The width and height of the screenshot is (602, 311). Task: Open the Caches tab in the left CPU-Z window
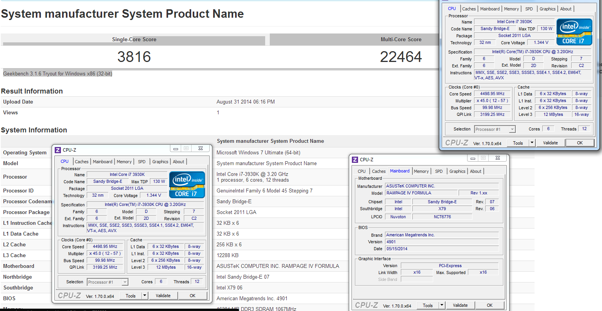coord(82,162)
